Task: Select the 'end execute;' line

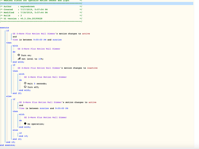Action: [x=7, y=145]
